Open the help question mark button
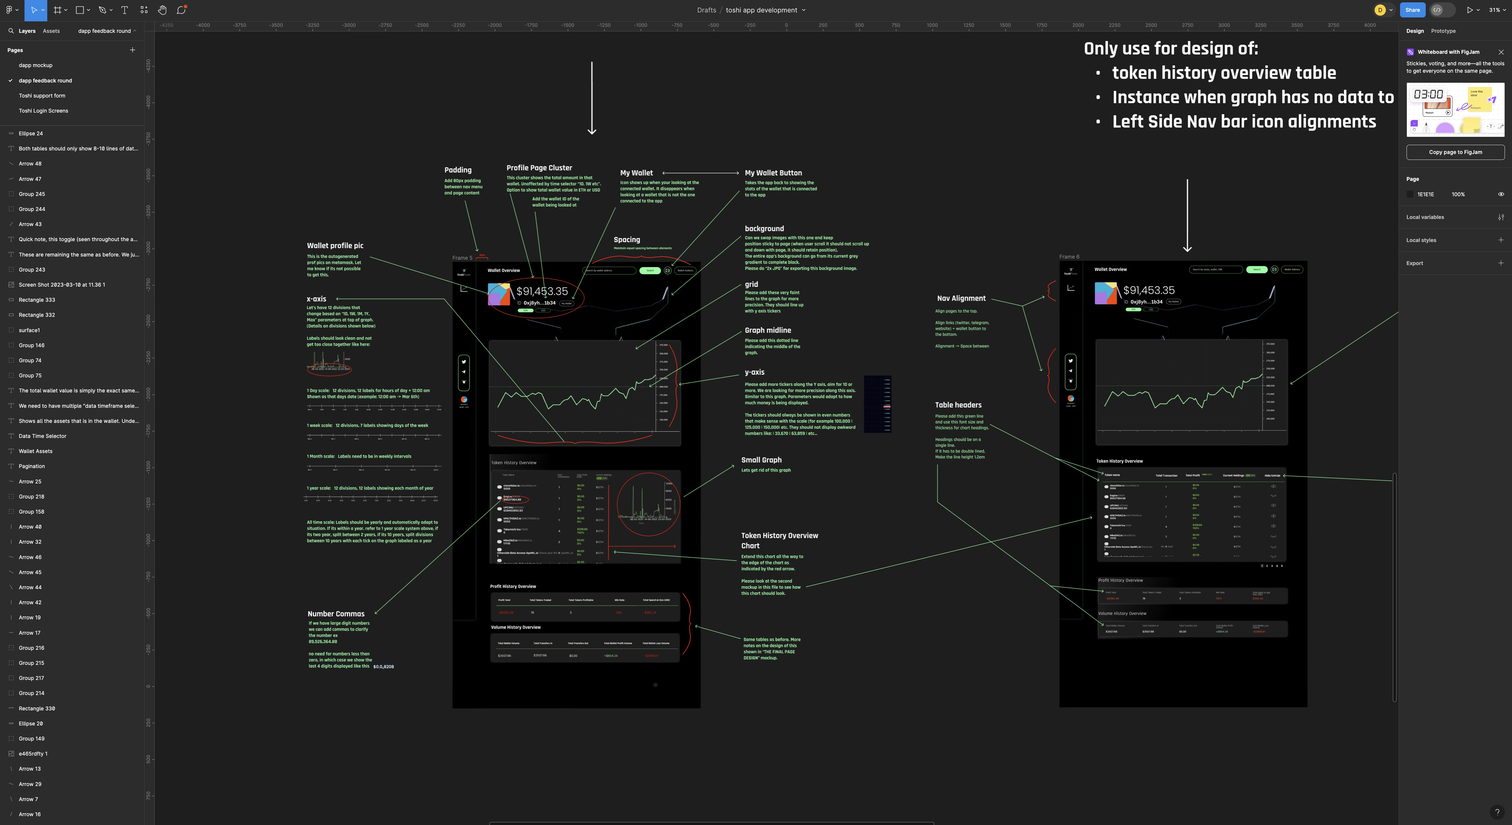This screenshot has width=1512, height=825. [1497, 812]
